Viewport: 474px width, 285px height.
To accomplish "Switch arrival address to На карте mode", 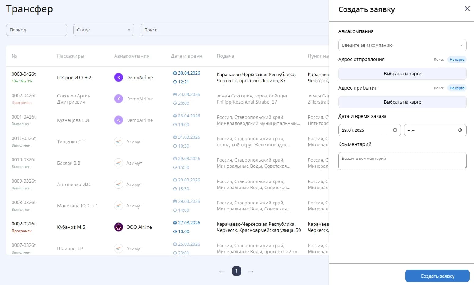I will tap(457, 88).
